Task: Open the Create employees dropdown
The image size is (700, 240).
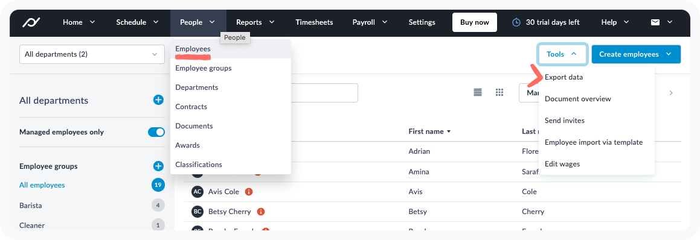Action: (636, 54)
